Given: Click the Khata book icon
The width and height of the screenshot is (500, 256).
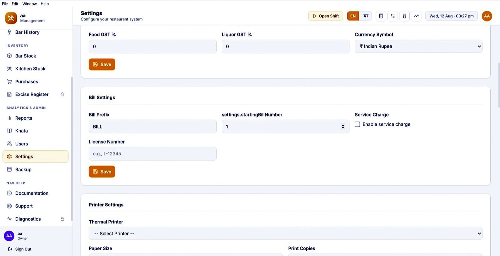Looking at the screenshot, I should point(9,131).
